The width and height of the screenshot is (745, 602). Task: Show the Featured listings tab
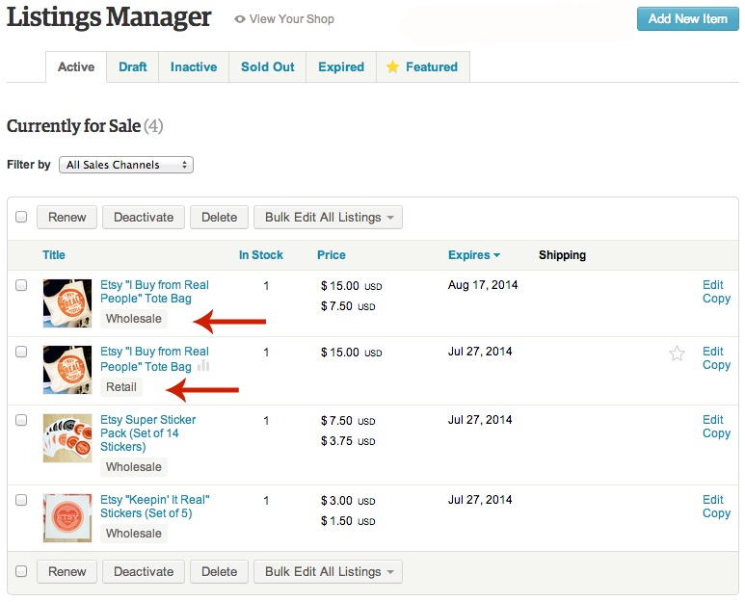point(423,66)
